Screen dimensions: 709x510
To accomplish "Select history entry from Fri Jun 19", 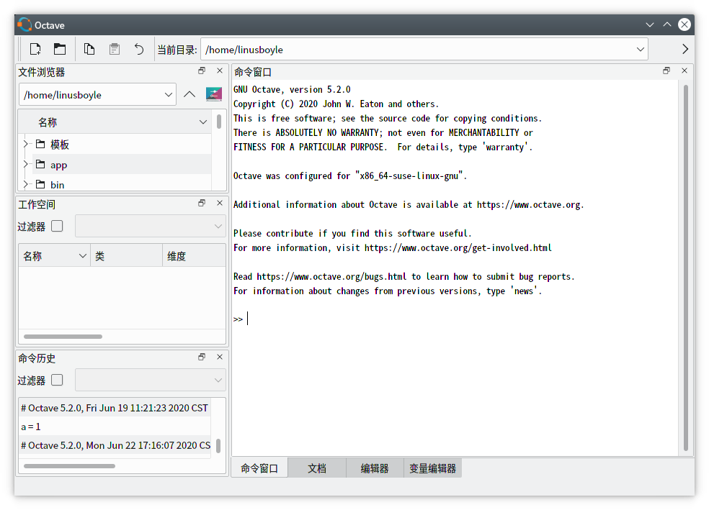I will coord(115,408).
